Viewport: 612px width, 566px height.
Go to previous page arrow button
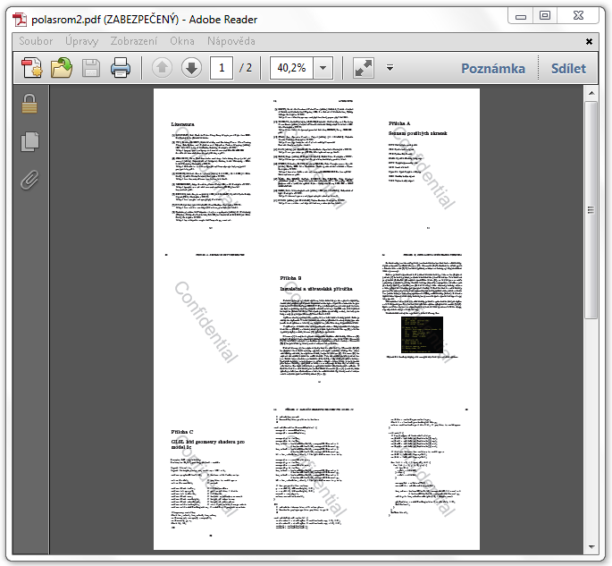click(162, 68)
